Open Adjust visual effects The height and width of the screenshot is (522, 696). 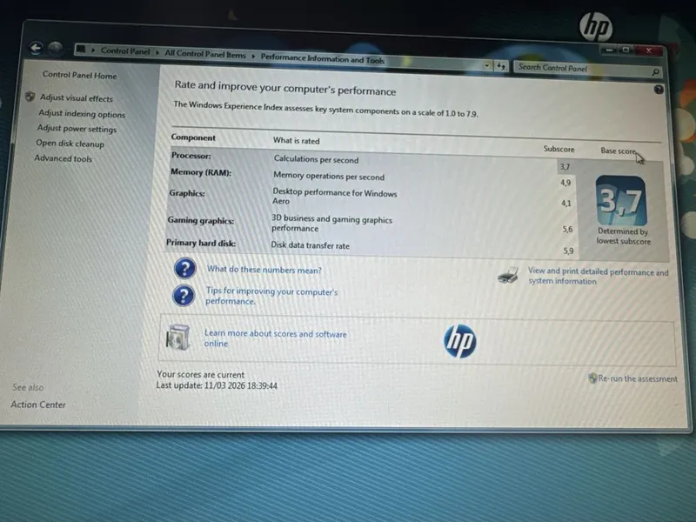click(77, 98)
